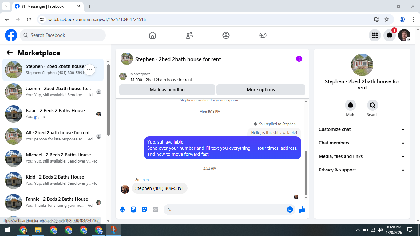Expand the Customize chat section
This screenshot has width=420, height=236.
coord(362,129)
